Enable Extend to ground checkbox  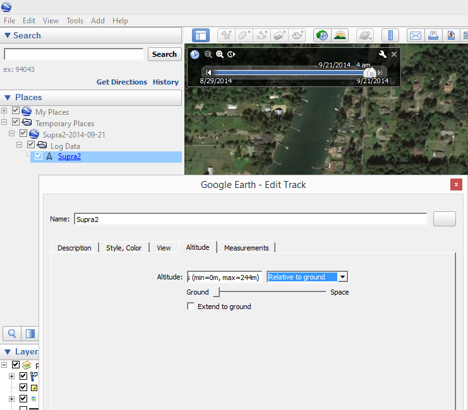click(x=191, y=306)
